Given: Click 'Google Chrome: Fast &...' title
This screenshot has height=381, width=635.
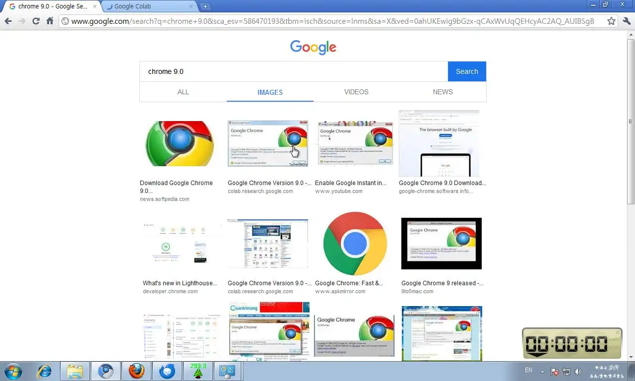Looking at the screenshot, I should 349,283.
